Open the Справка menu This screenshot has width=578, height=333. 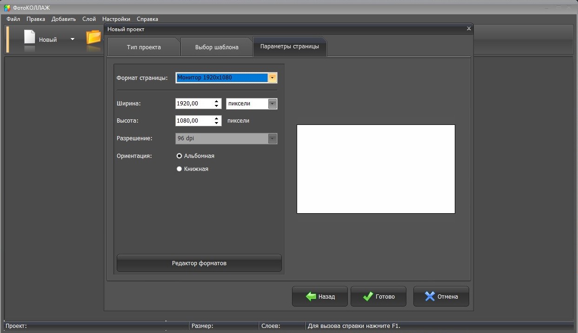click(147, 19)
